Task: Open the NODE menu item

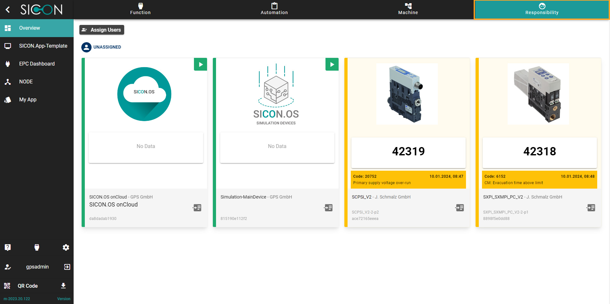Action: (26, 82)
